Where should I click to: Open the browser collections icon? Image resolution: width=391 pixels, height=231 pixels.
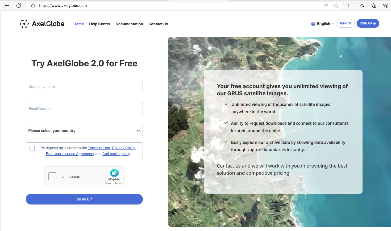[x=373, y=6]
